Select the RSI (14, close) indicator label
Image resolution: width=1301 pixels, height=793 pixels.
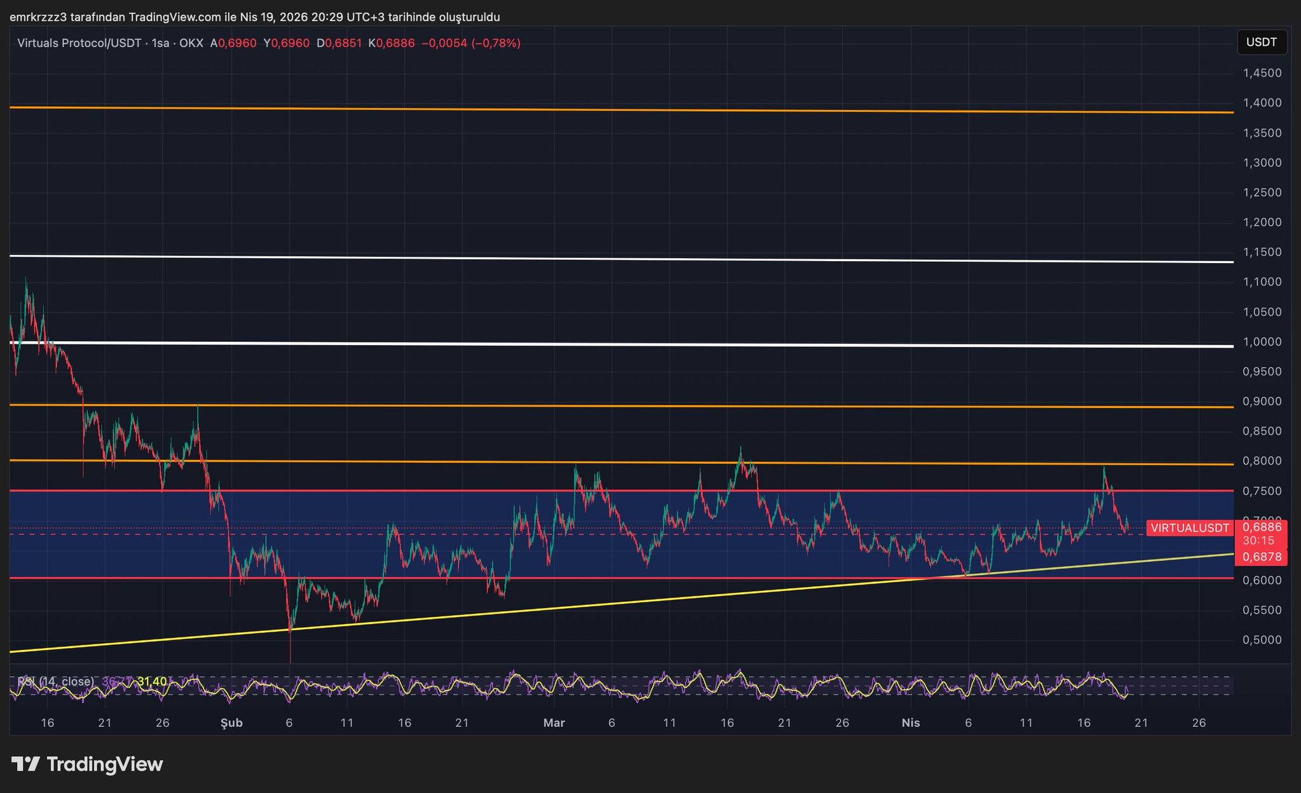tap(56, 681)
